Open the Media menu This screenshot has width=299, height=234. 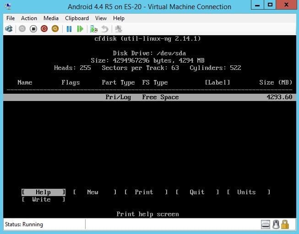(51, 18)
